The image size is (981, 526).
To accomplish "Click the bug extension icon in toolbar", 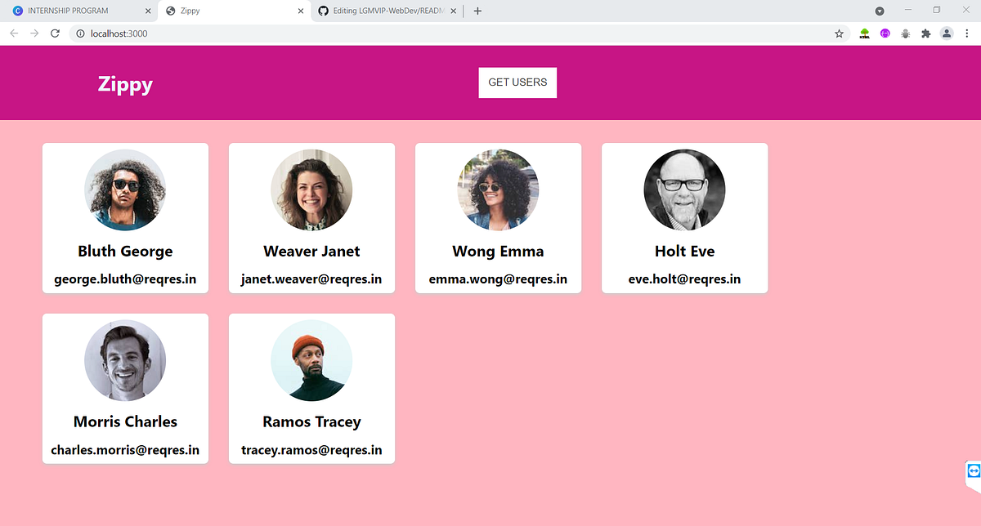I will (x=905, y=33).
